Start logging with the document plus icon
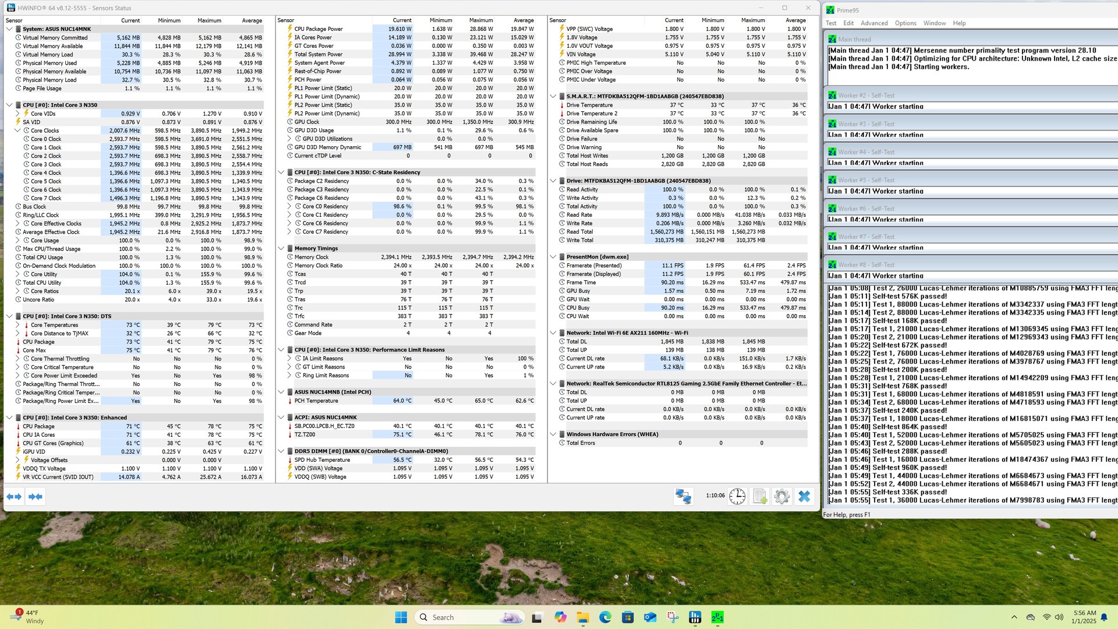 coord(760,496)
